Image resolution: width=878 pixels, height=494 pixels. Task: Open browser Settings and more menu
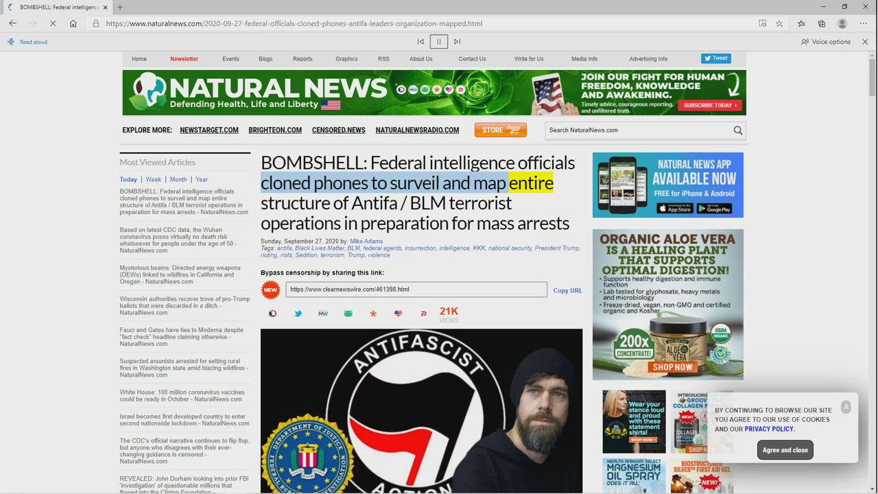(863, 23)
